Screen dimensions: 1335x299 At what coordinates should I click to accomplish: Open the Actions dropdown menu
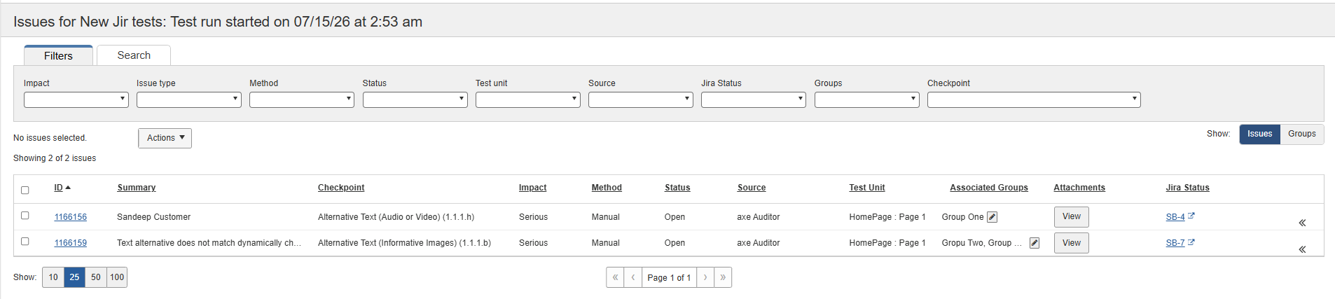click(x=165, y=138)
